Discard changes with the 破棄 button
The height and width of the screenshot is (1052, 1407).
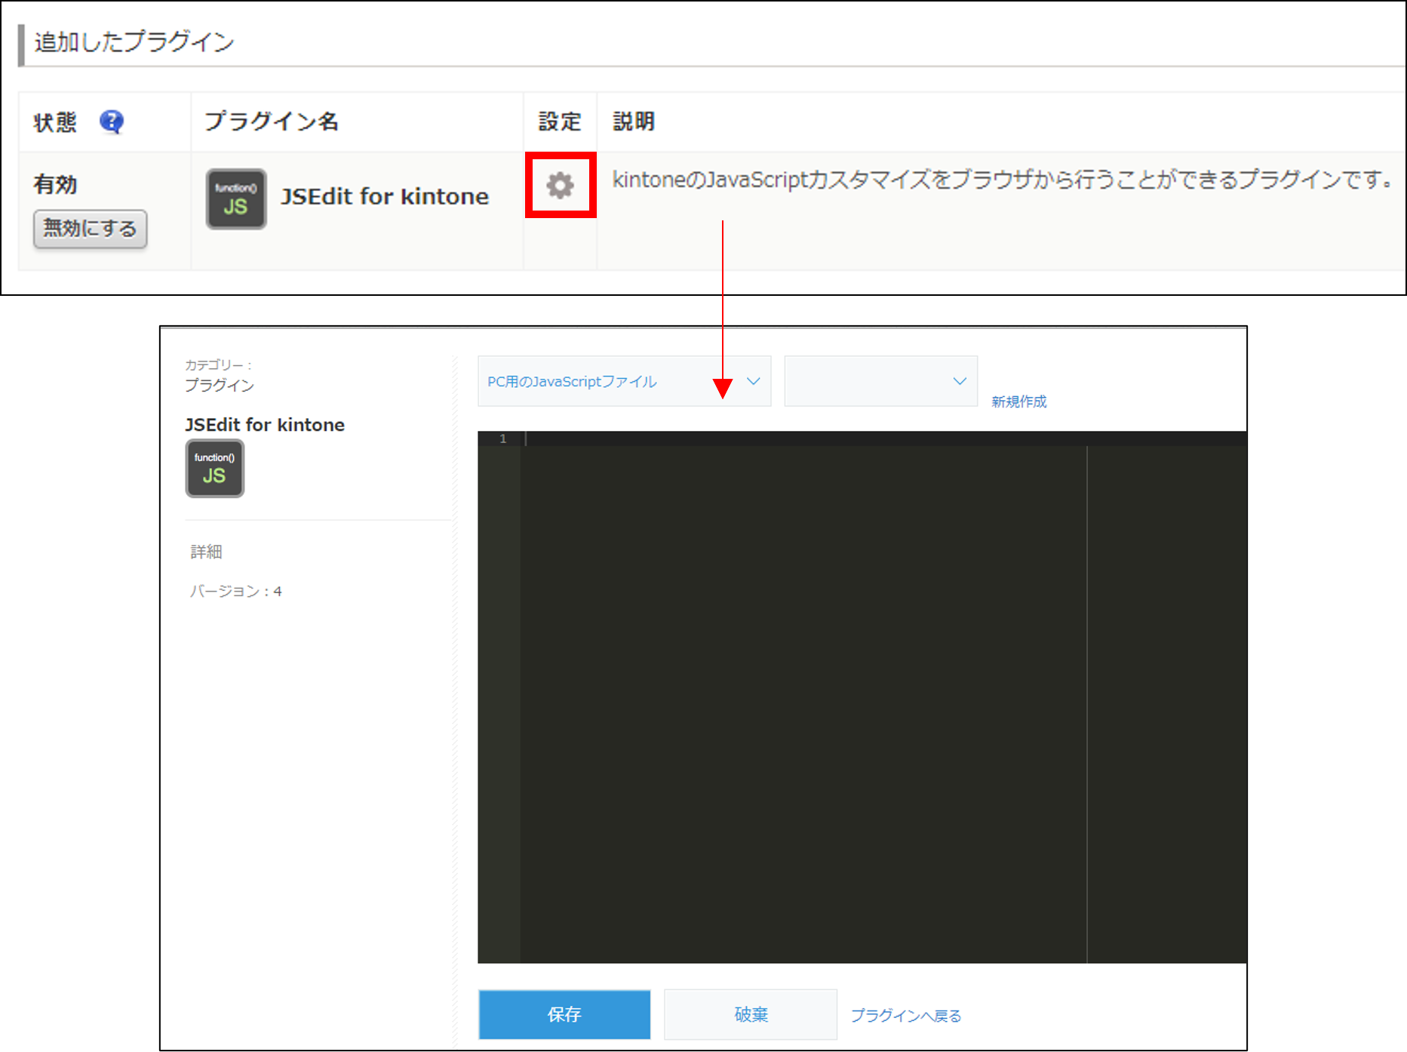751,1014
